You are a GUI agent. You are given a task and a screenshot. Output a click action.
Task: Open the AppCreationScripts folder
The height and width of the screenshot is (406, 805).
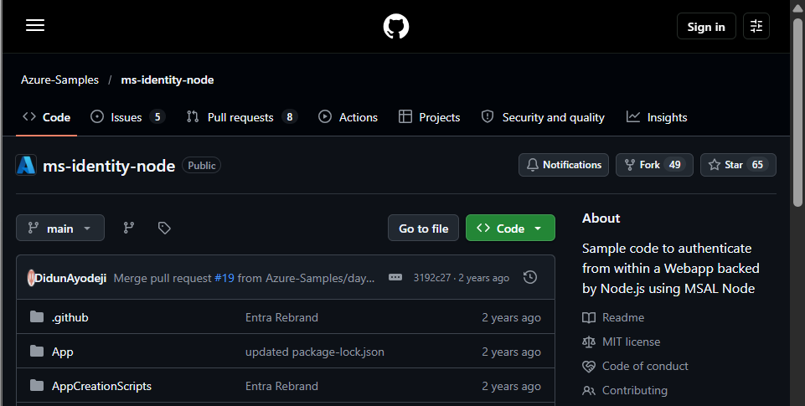point(101,386)
